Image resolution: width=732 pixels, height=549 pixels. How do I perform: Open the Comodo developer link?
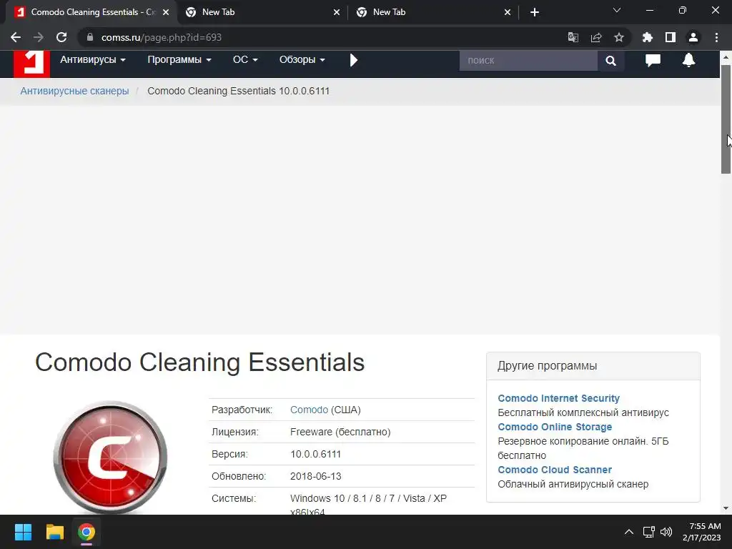click(309, 410)
